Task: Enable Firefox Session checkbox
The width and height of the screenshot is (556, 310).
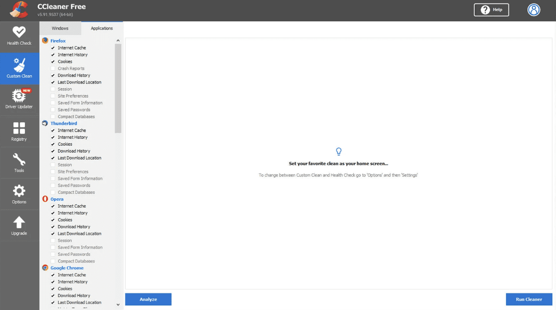Action: click(53, 89)
